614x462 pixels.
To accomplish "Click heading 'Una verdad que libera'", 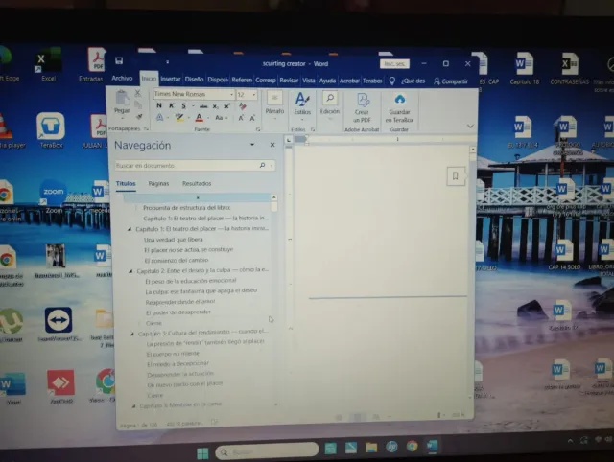I will click(168, 240).
